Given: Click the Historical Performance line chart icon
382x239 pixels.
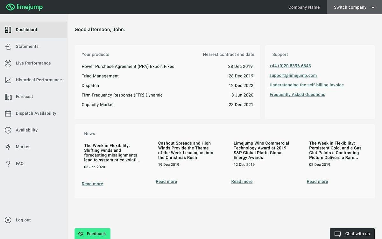Looking at the screenshot, I should click(x=8, y=80).
